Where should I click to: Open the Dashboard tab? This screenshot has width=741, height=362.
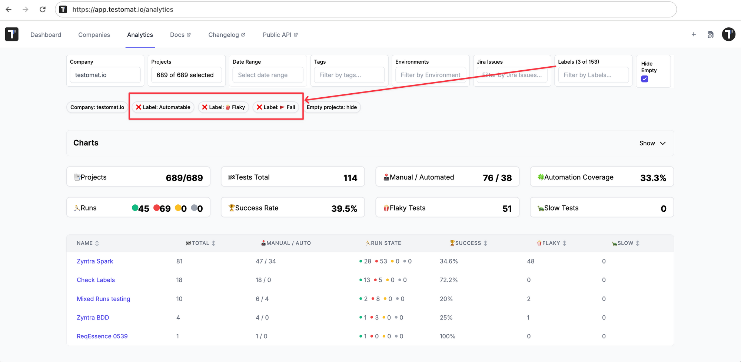point(46,35)
